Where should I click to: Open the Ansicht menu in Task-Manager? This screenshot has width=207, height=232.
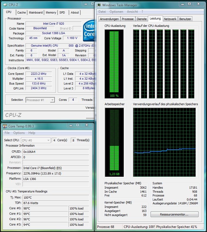132,12
